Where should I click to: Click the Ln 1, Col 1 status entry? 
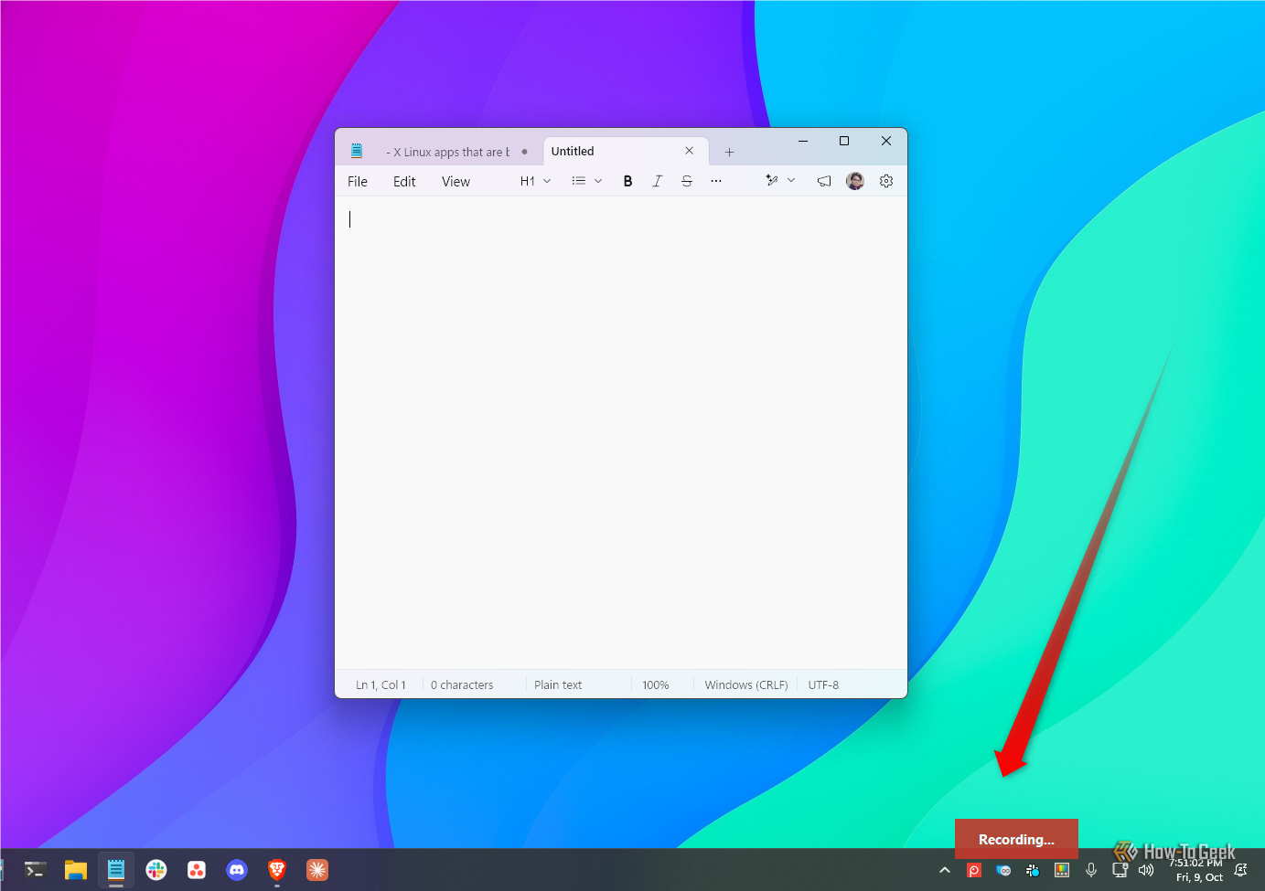tap(381, 684)
